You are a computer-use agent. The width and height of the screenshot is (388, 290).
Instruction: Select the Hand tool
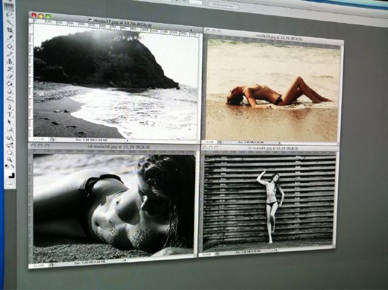coord(10,152)
